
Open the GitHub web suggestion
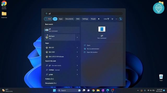coord(59,70)
